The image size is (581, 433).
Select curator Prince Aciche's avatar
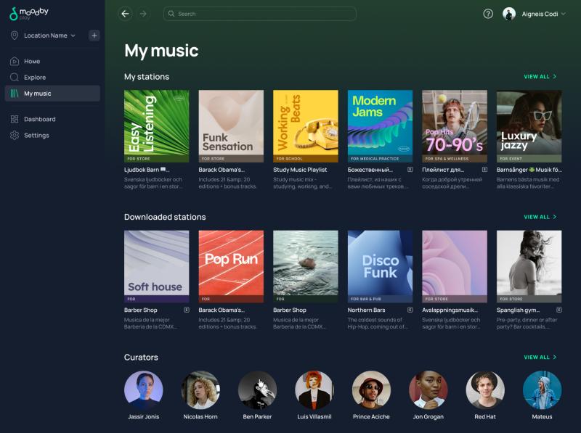click(371, 390)
